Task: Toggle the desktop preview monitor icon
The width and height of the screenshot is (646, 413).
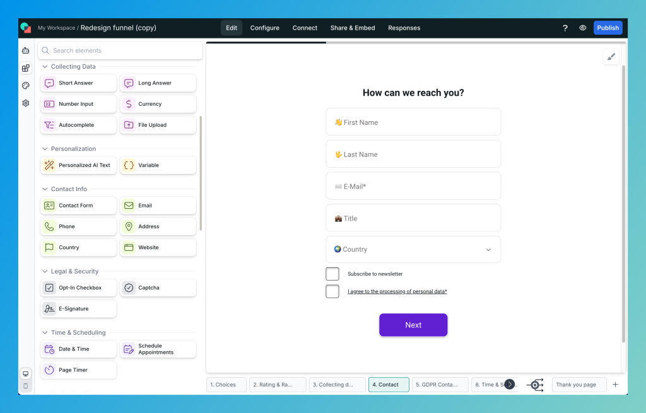Action: (x=25, y=373)
